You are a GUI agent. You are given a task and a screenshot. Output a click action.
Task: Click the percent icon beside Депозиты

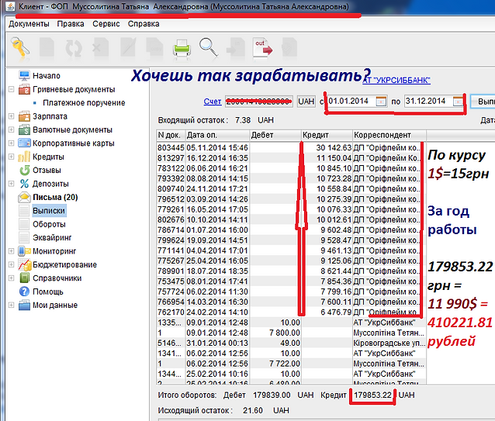tap(24, 184)
